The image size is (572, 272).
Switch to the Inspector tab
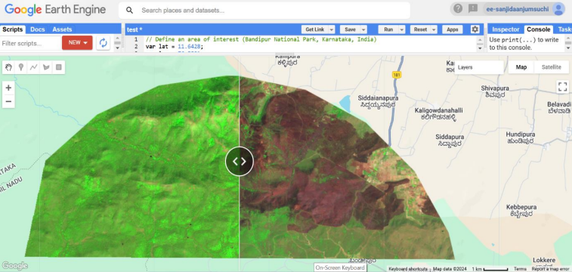[x=506, y=29]
